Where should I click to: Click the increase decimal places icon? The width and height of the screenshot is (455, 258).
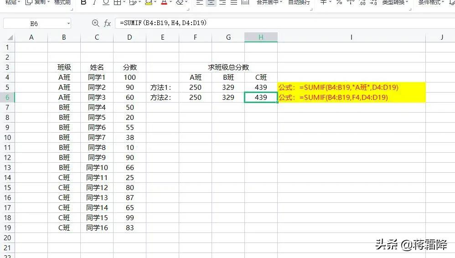click(362, 3)
